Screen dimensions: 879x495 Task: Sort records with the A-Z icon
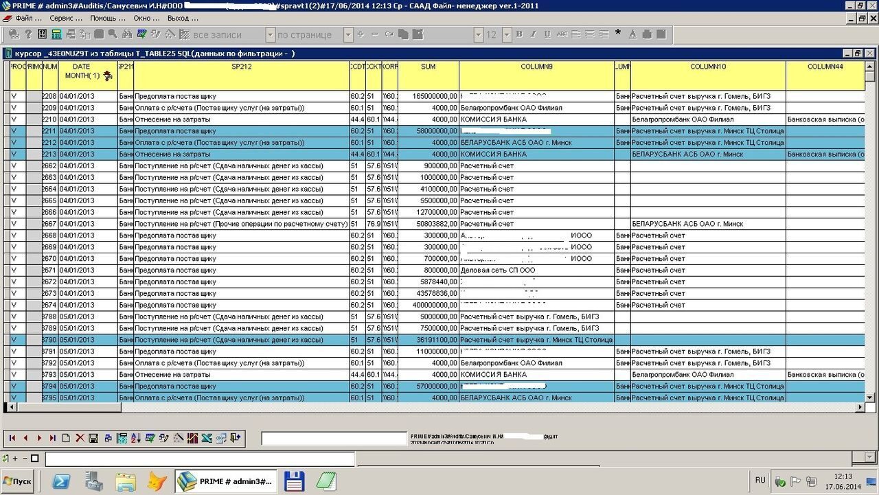click(x=135, y=438)
